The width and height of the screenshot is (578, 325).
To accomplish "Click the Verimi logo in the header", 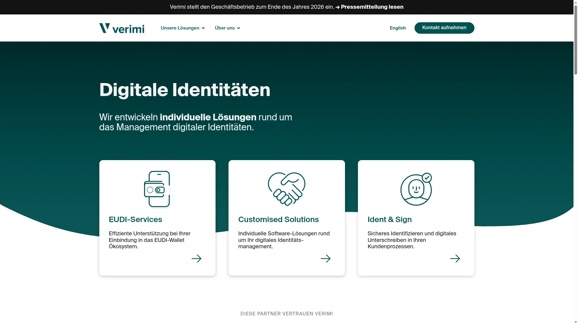I will tap(122, 28).
